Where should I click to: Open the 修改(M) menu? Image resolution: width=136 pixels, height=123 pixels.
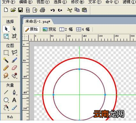(x=78, y=2)
